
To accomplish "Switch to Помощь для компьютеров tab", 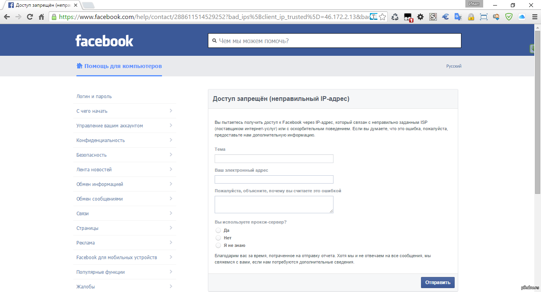I will point(119,66).
